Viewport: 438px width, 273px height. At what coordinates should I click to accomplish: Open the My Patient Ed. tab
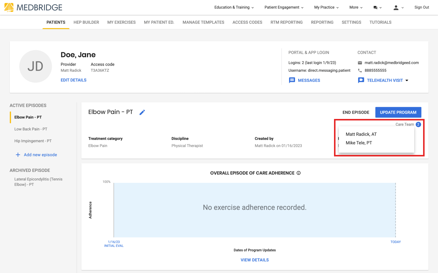pos(159,22)
